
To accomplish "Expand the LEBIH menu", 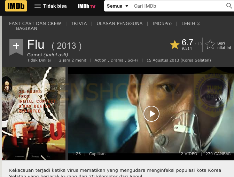I will point(190,24).
